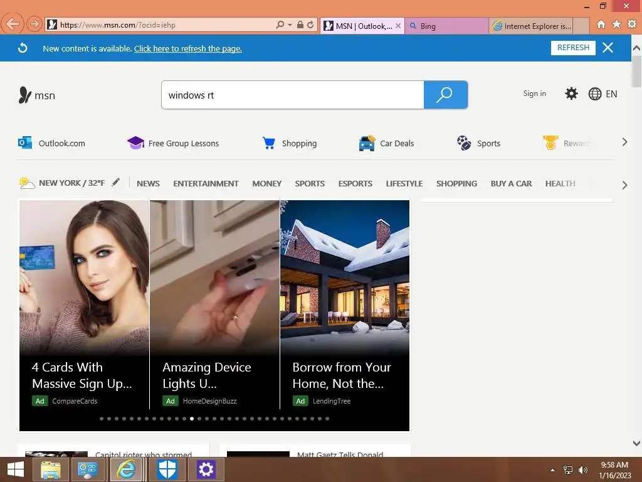Open BUY A CAR category
This screenshot has width=642, height=482.
pyautogui.click(x=511, y=184)
